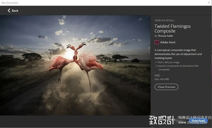Screen dimensions: 212x128
Task: Click the Adobe Stock 'St' logo icon
Action: point(157,42)
